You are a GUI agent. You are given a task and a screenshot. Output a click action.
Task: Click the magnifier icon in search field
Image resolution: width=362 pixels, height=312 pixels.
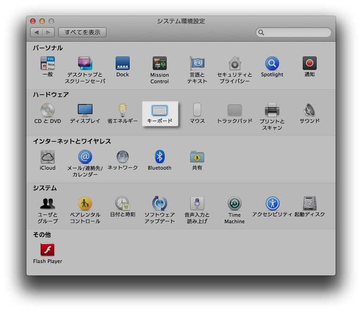pos(261,32)
